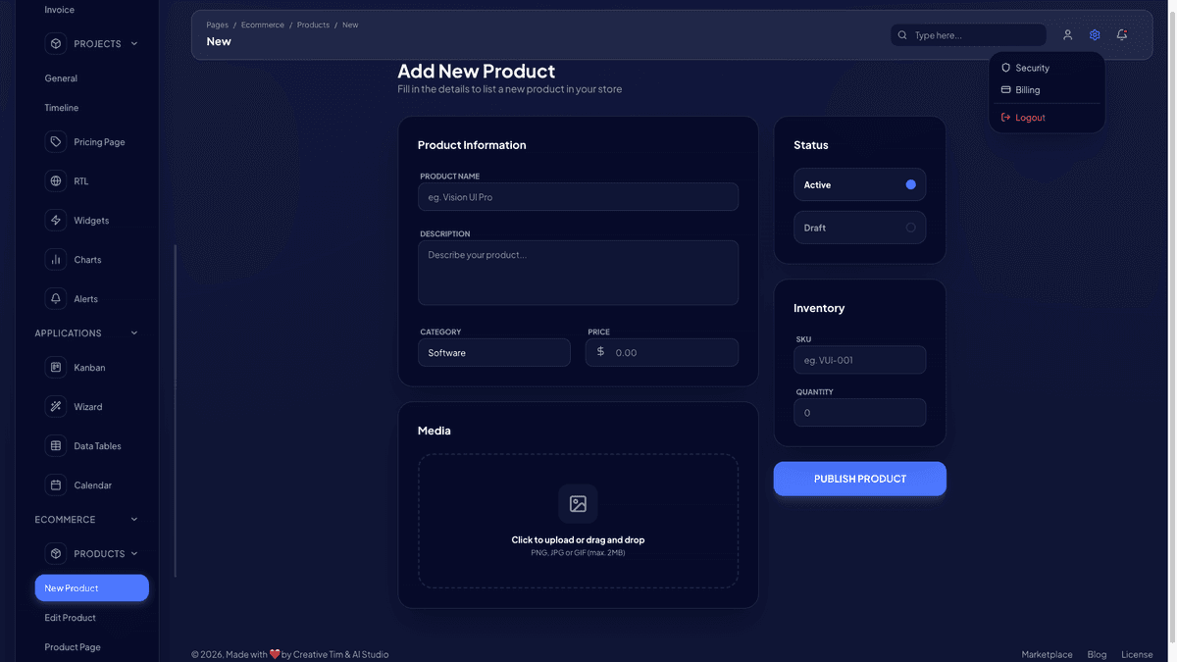Select the Wizard icon in Applications
This screenshot has width=1177, height=662.
pyautogui.click(x=55, y=406)
